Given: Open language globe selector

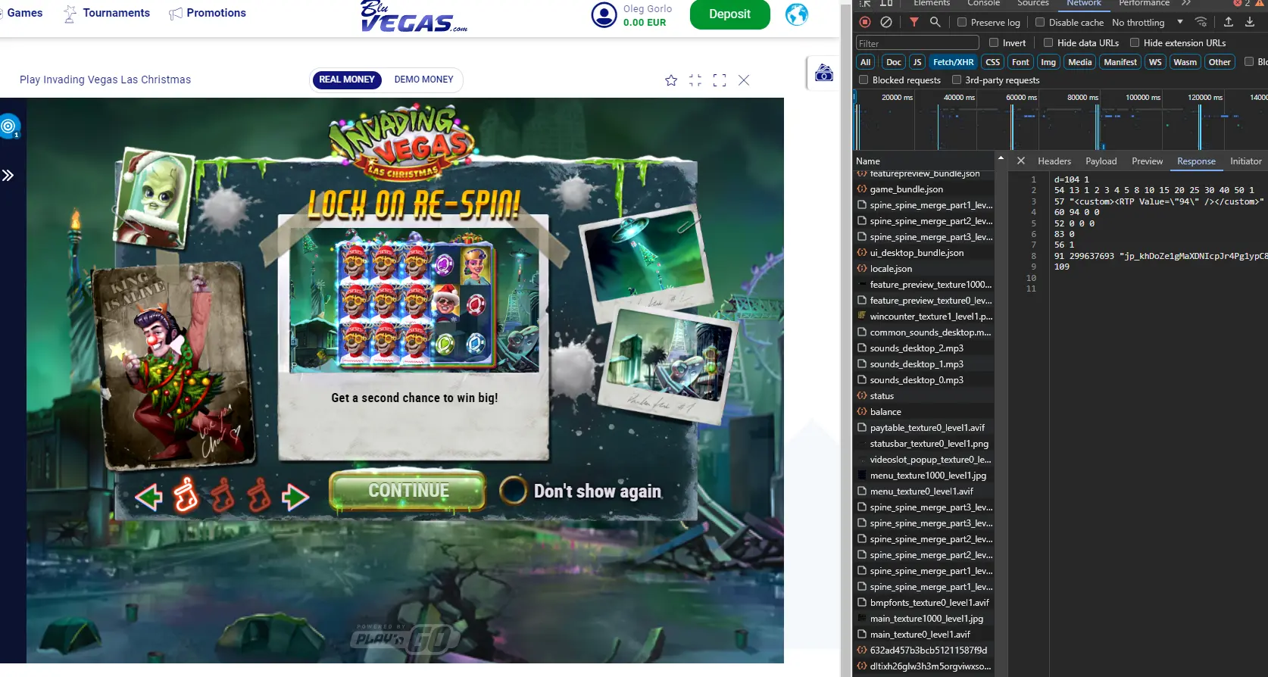Looking at the screenshot, I should point(797,14).
